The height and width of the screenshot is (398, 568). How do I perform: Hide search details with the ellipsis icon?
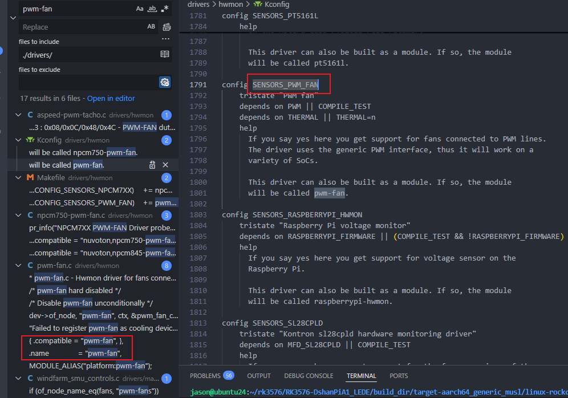[165, 39]
